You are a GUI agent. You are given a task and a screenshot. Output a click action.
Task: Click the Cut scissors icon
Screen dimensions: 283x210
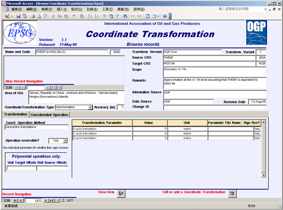(x=53, y=16)
